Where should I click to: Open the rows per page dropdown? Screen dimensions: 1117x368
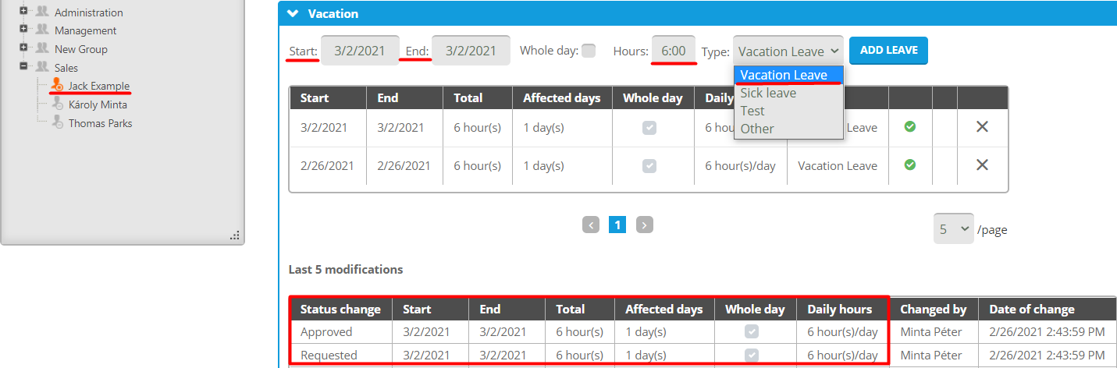coord(953,229)
